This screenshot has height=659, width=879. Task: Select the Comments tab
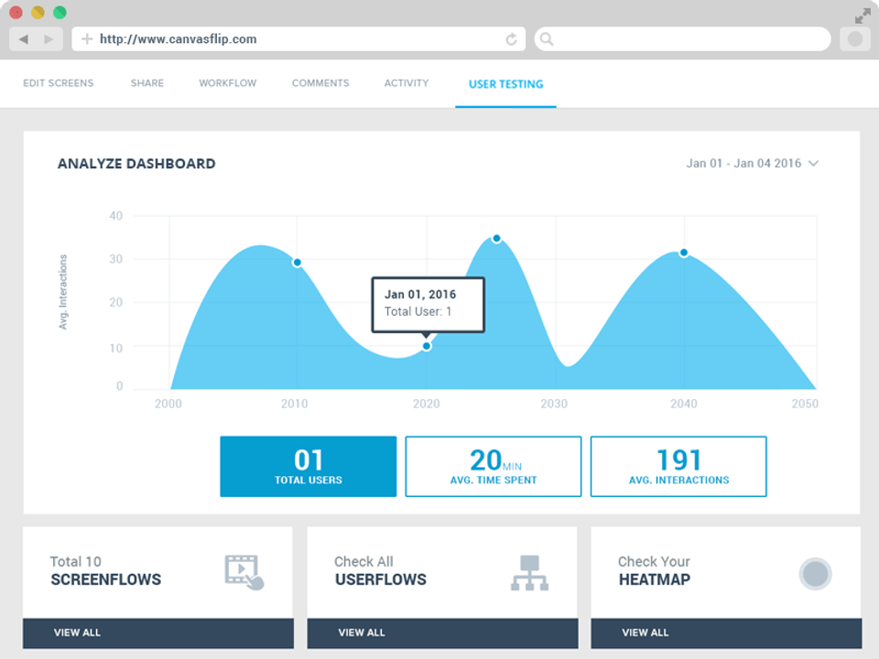point(320,83)
